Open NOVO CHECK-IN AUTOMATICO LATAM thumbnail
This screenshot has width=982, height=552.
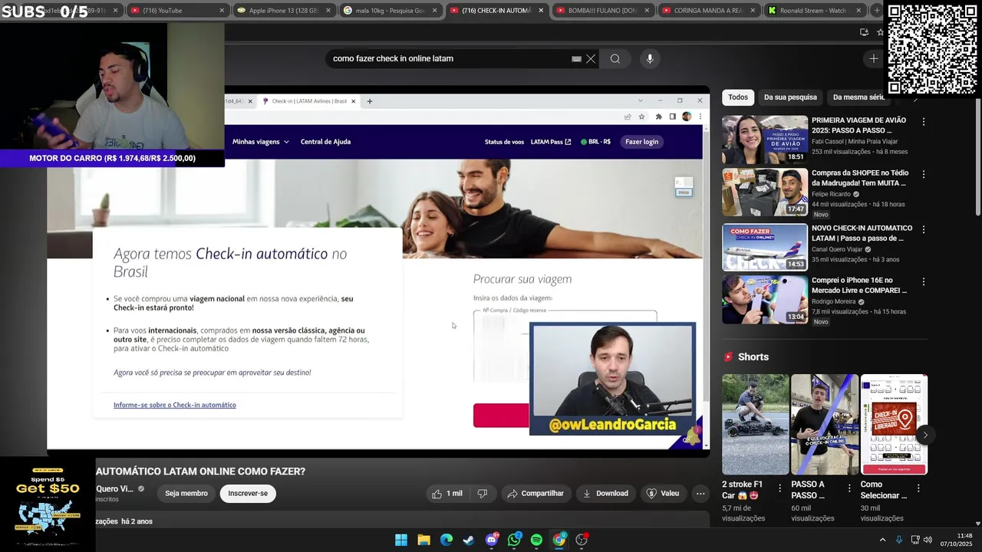click(764, 247)
